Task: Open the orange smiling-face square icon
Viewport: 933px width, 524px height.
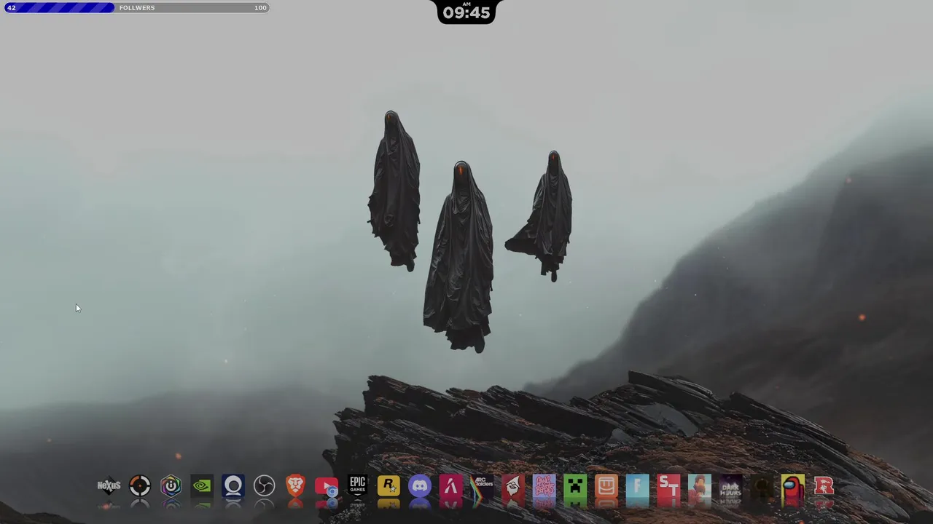Action: [606, 485]
